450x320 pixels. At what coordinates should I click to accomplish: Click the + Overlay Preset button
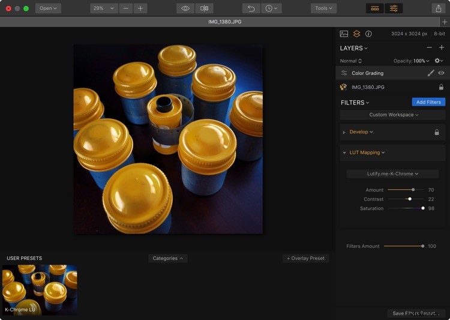click(x=305, y=258)
